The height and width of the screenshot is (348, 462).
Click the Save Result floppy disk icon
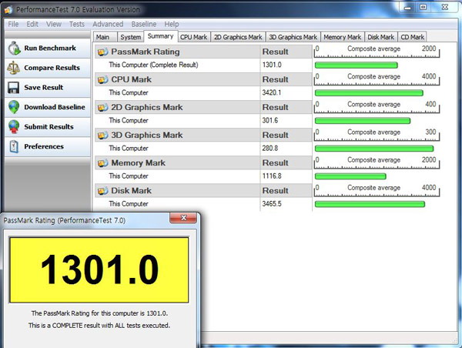pyautogui.click(x=14, y=88)
